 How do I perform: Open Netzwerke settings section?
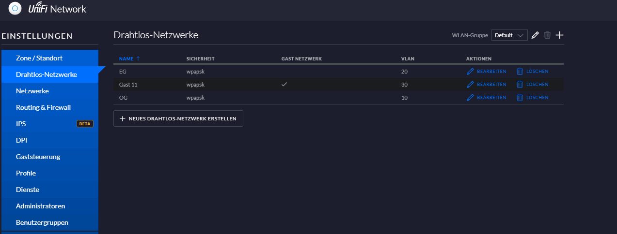[32, 91]
